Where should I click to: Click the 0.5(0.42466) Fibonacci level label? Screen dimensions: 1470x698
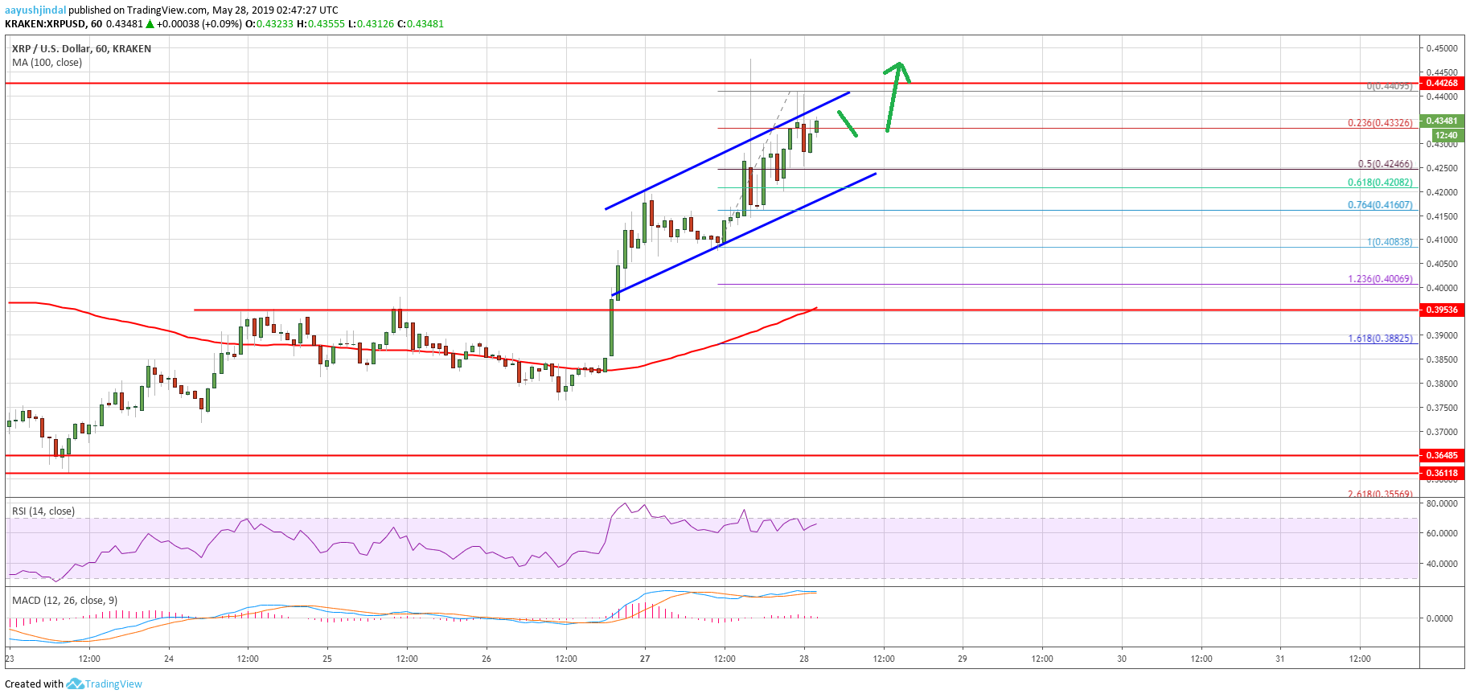click(x=1384, y=164)
